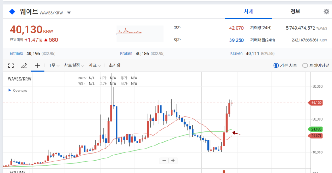
Task: Toggle fullscreen chart icon
Action: [11, 65]
